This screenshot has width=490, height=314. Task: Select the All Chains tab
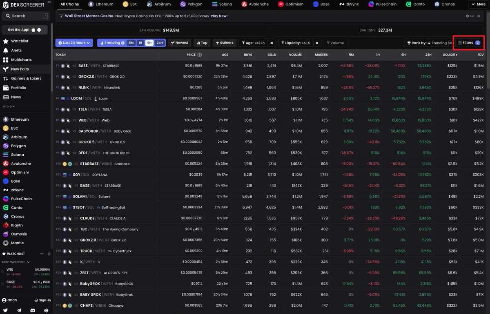(69, 4)
